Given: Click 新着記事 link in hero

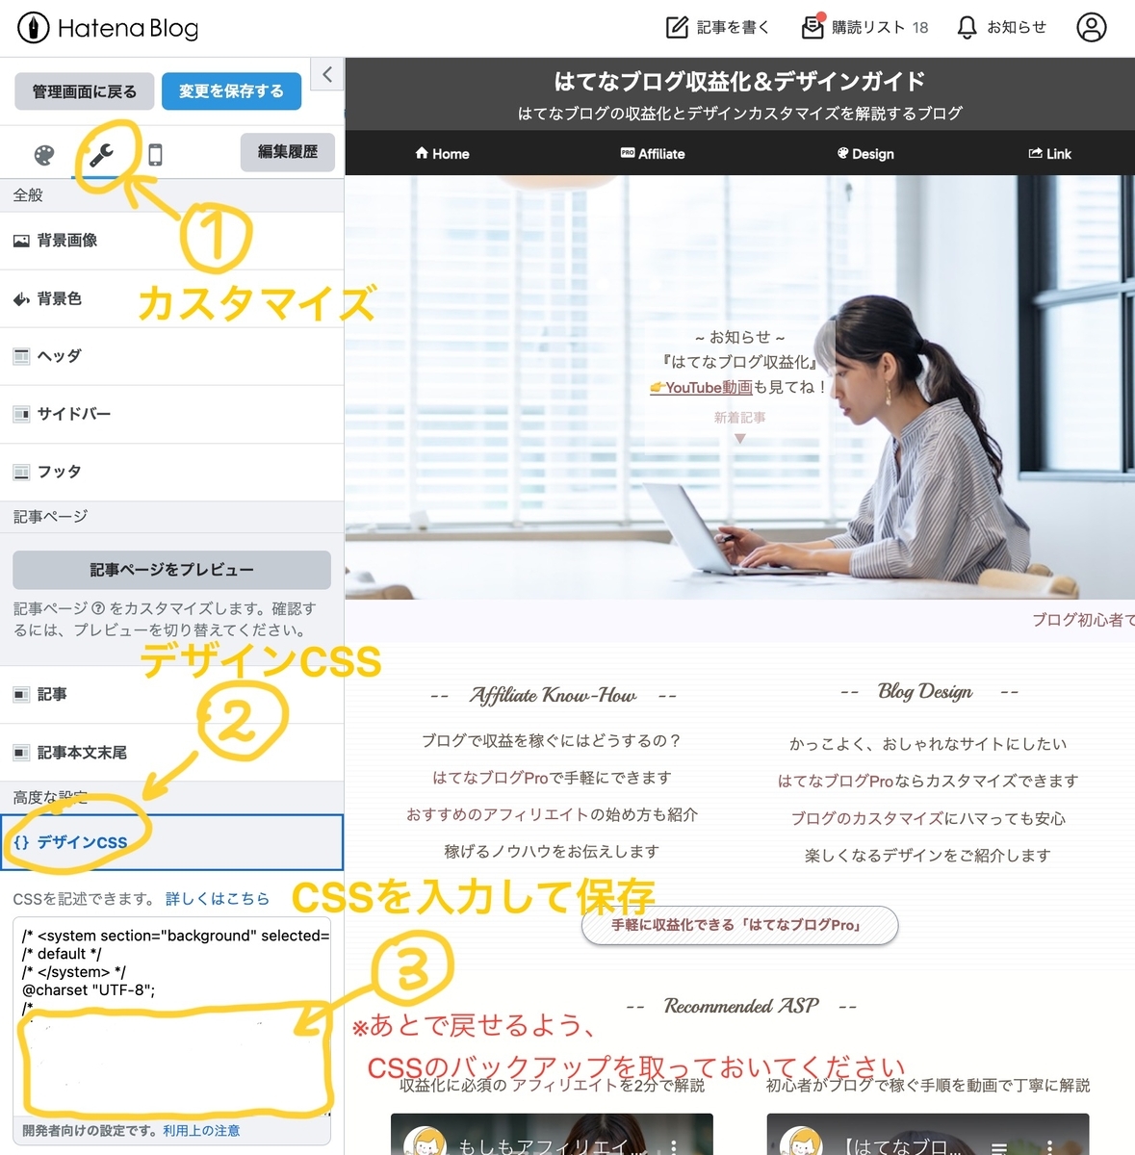Looking at the screenshot, I should (739, 418).
